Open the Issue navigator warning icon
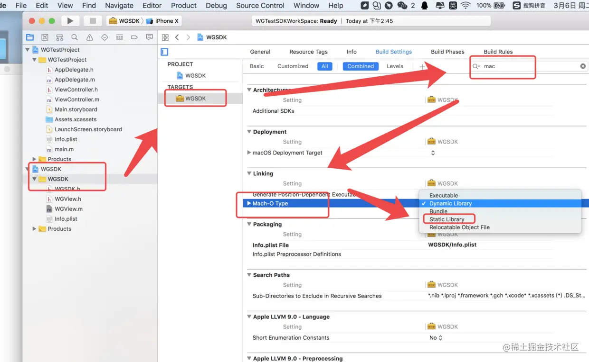 point(90,37)
